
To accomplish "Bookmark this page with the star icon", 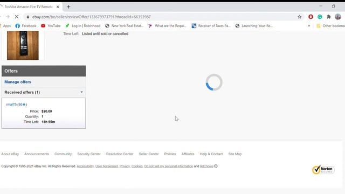I will [300, 17].
